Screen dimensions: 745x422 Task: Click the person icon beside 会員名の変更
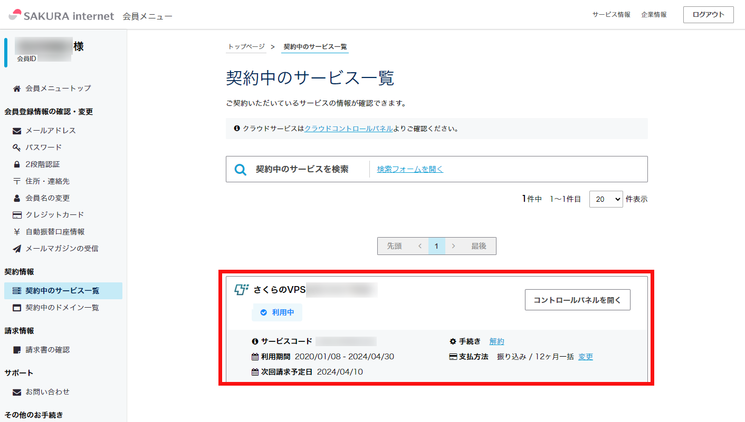[17, 198]
